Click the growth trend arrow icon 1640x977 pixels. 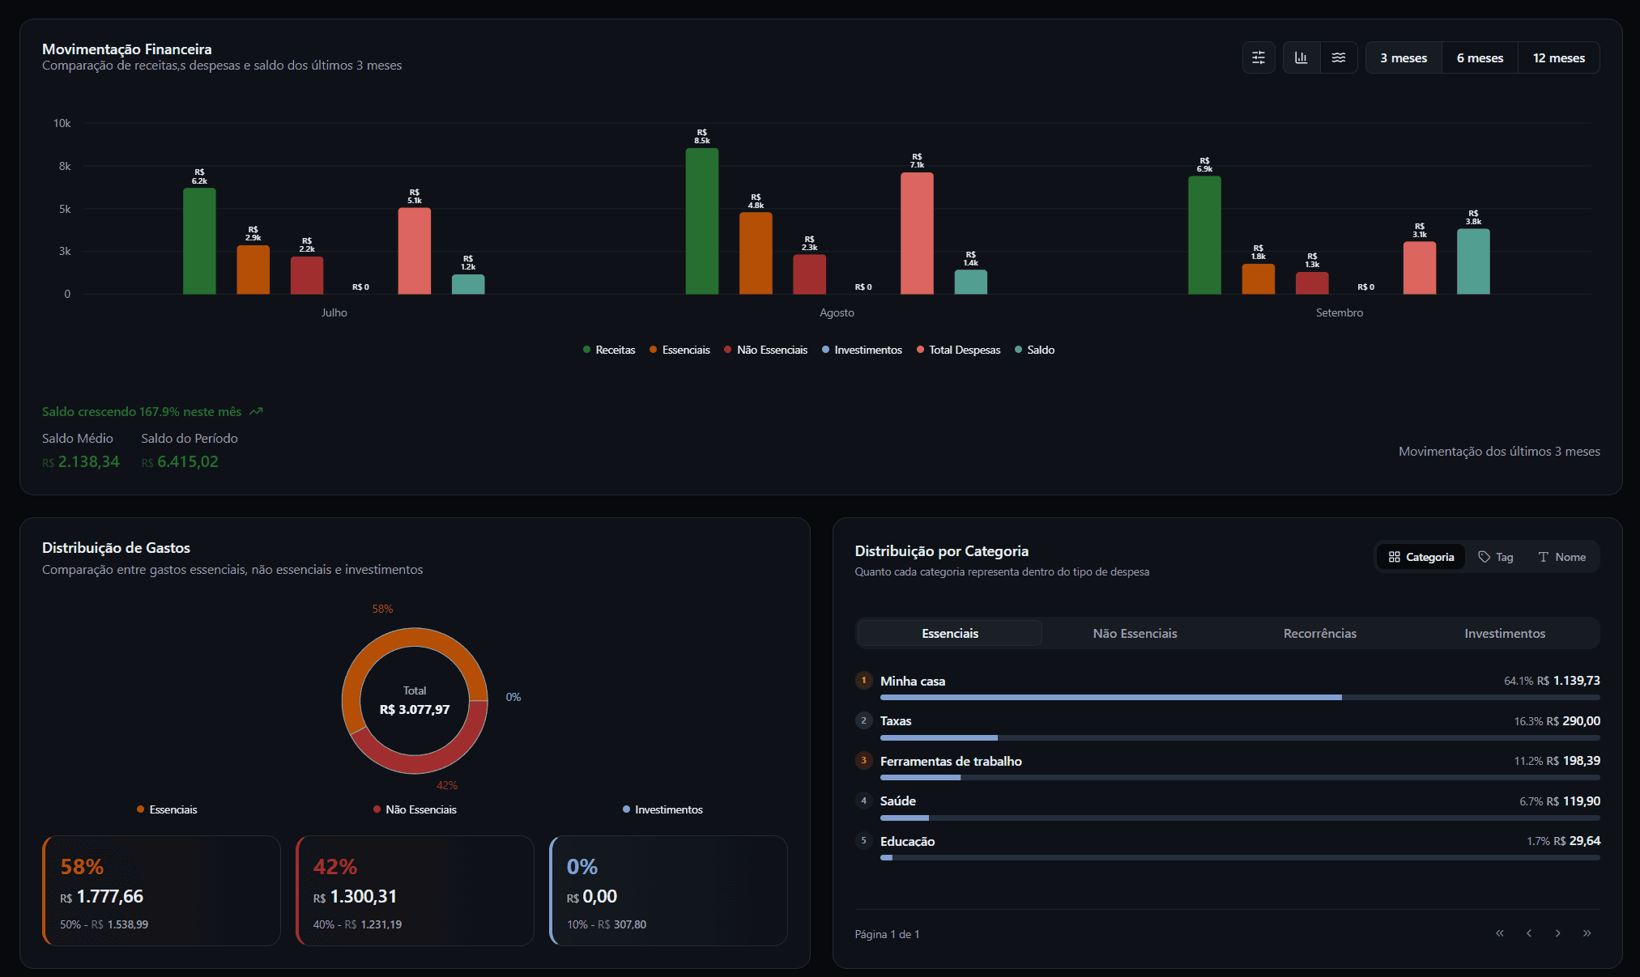[x=256, y=411]
